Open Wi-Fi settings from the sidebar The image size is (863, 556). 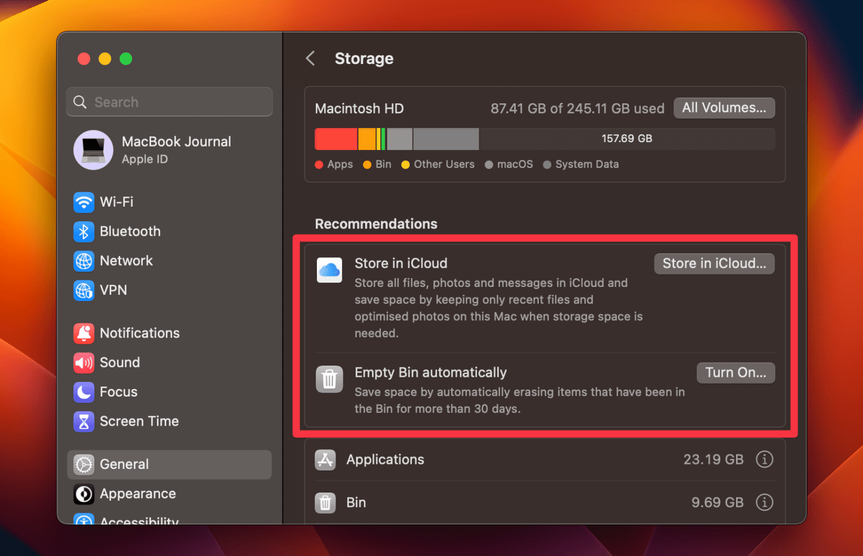[116, 202]
